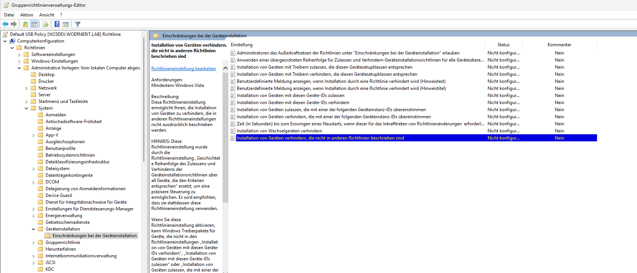Click the Filter funnel icon

[x=78, y=24]
